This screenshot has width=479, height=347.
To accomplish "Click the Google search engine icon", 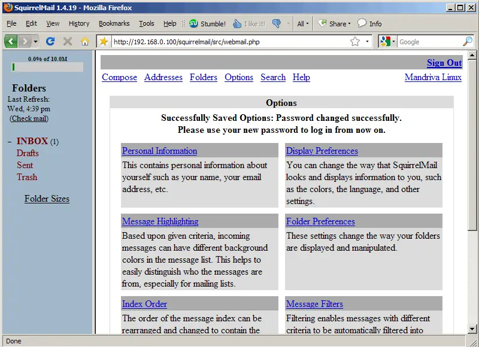I will (x=385, y=41).
